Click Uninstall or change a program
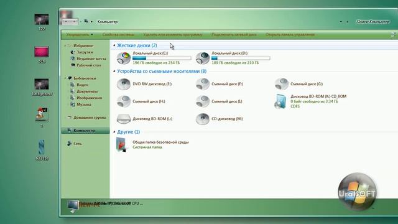Screen dimensions: 398x224 tap(173, 35)
